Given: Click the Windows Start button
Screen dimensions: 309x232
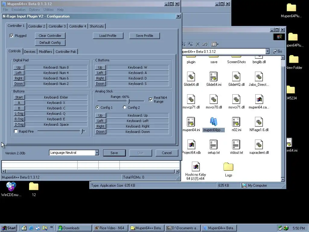Looking at the screenshot, I should pos(8,228).
